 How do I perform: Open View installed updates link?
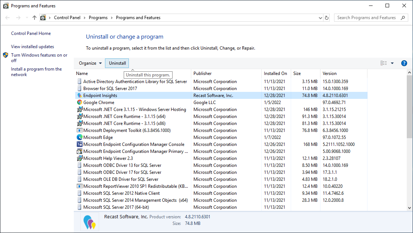tap(32, 47)
